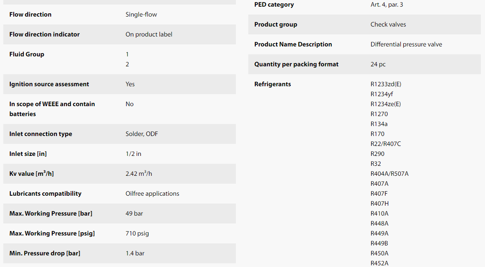Select the 710 psig value
Image resolution: width=485 pixels, height=267 pixels.
pyautogui.click(x=137, y=233)
